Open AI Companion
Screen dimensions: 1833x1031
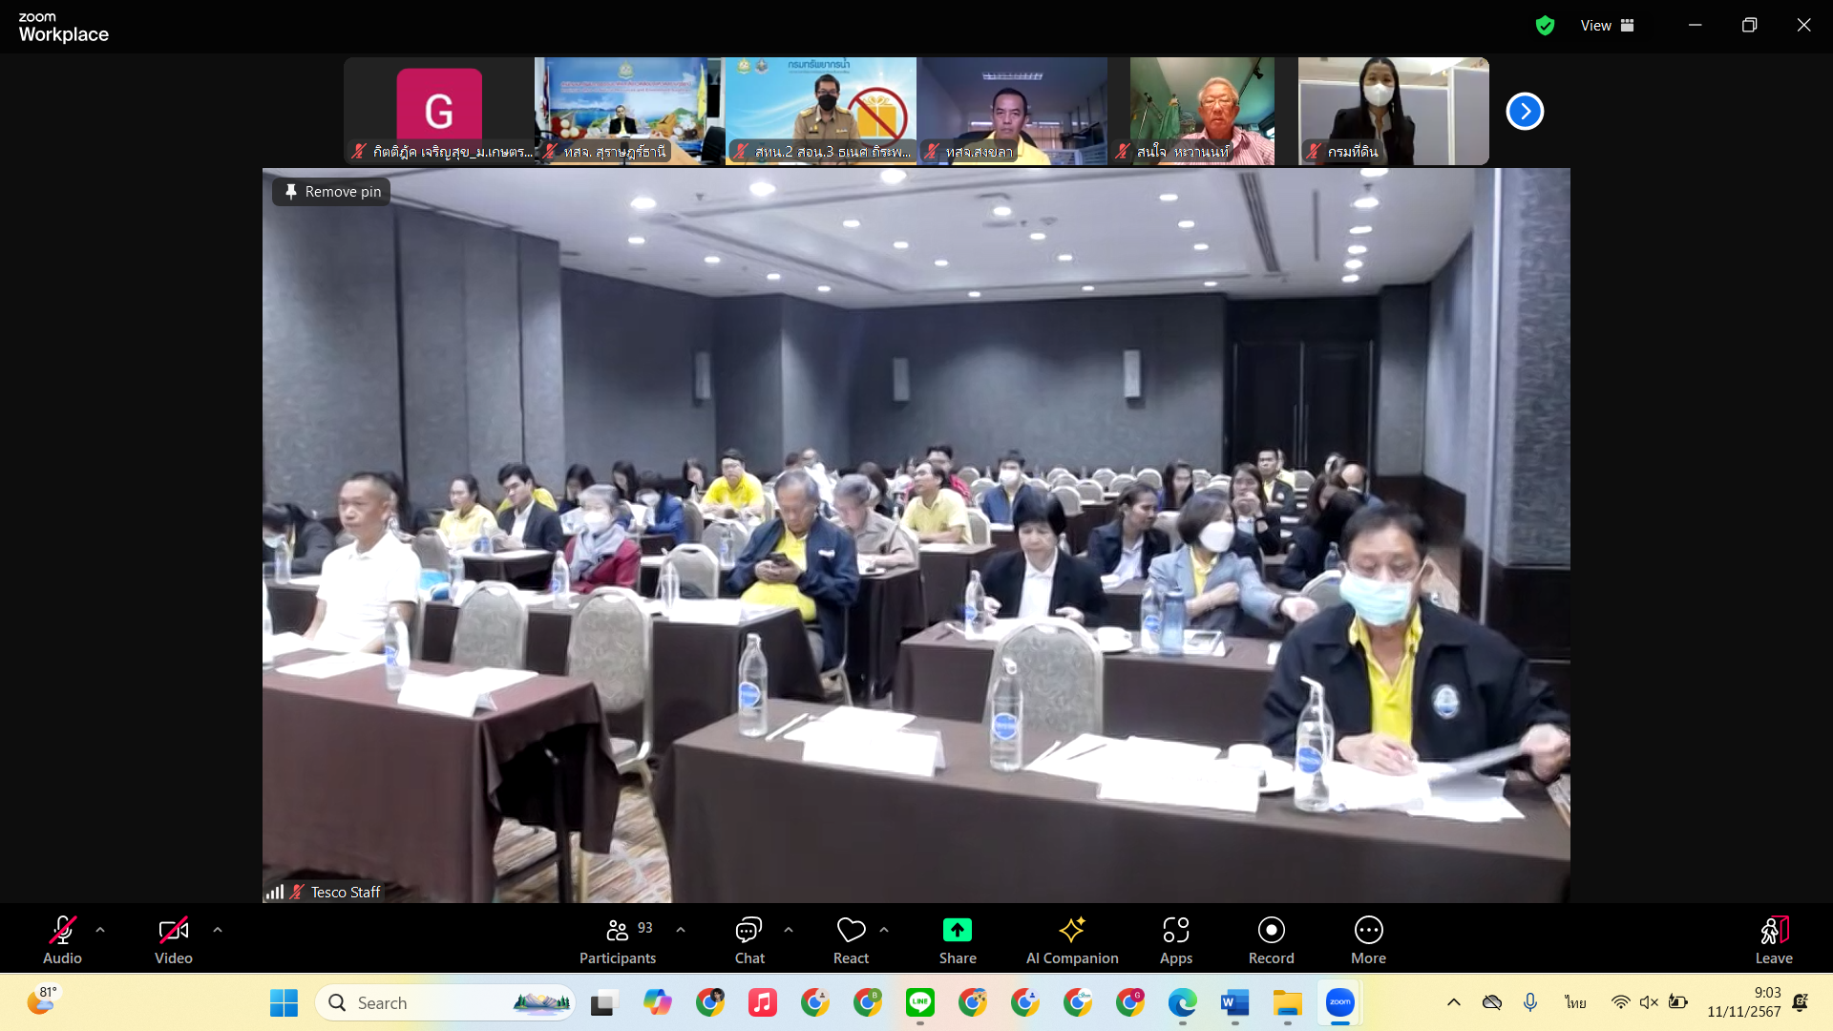pyautogui.click(x=1071, y=940)
